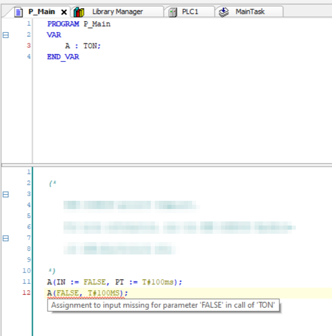The height and width of the screenshot is (336, 332).
Task: Open the PLC1 tab
Action: point(190,11)
